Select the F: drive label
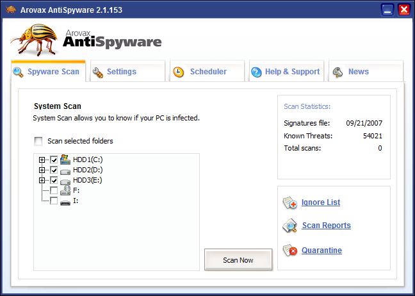 [x=76, y=190]
